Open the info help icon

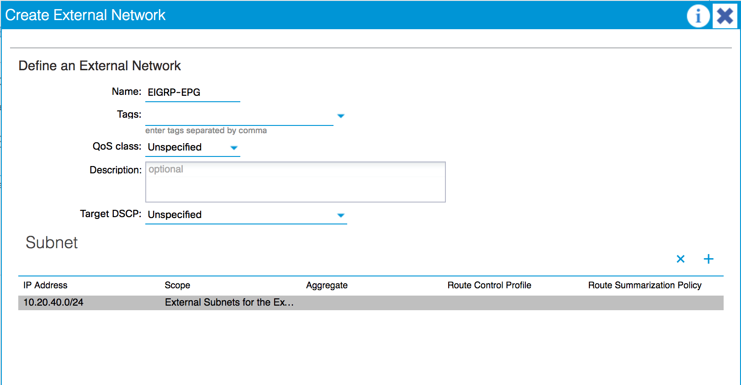698,16
